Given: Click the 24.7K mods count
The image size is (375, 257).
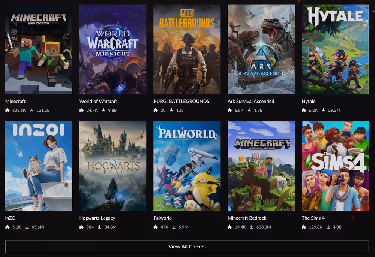Looking at the screenshot, I should point(92,110).
